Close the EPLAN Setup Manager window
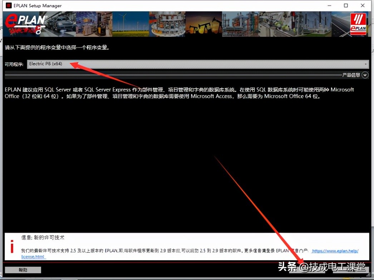 coord(363,5)
